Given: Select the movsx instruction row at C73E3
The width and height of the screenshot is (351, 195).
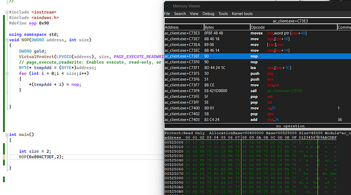Looking at the screenshot, I should point(258,33).
